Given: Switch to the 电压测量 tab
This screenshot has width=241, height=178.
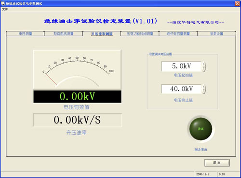Looking at the screenshot, I should pyautogui.click(x=25, y=34).
